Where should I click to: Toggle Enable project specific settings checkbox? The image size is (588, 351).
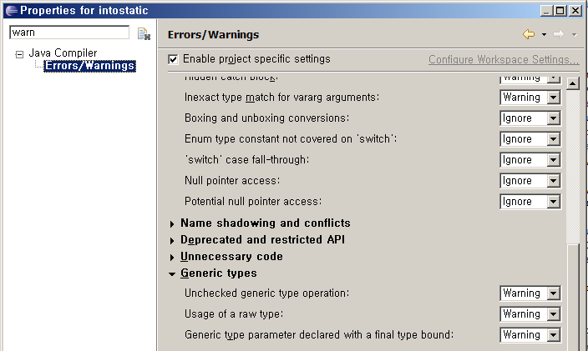click(173, 59)
